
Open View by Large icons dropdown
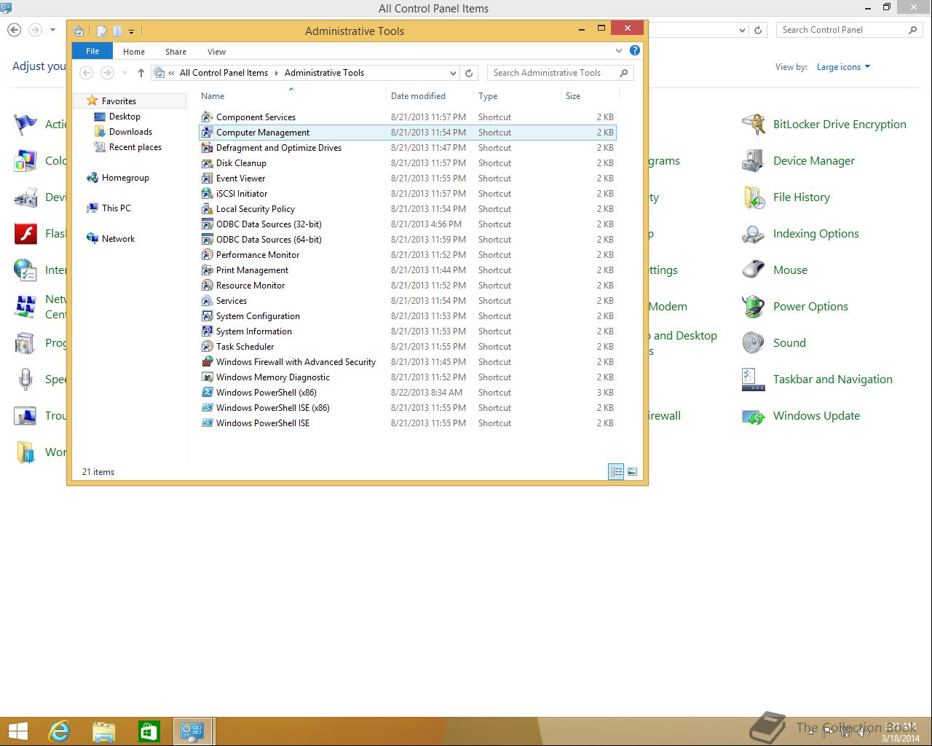tap(843, 67)
